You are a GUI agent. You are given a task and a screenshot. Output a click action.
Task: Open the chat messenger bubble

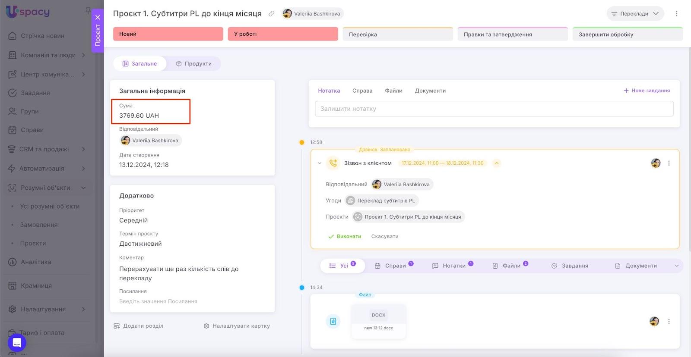tap(17, 343)
